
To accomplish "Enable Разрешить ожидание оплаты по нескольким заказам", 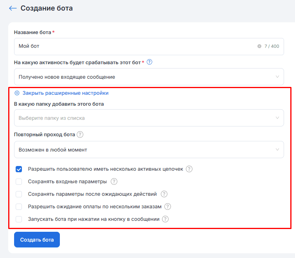I will click(x=19, y=207).
